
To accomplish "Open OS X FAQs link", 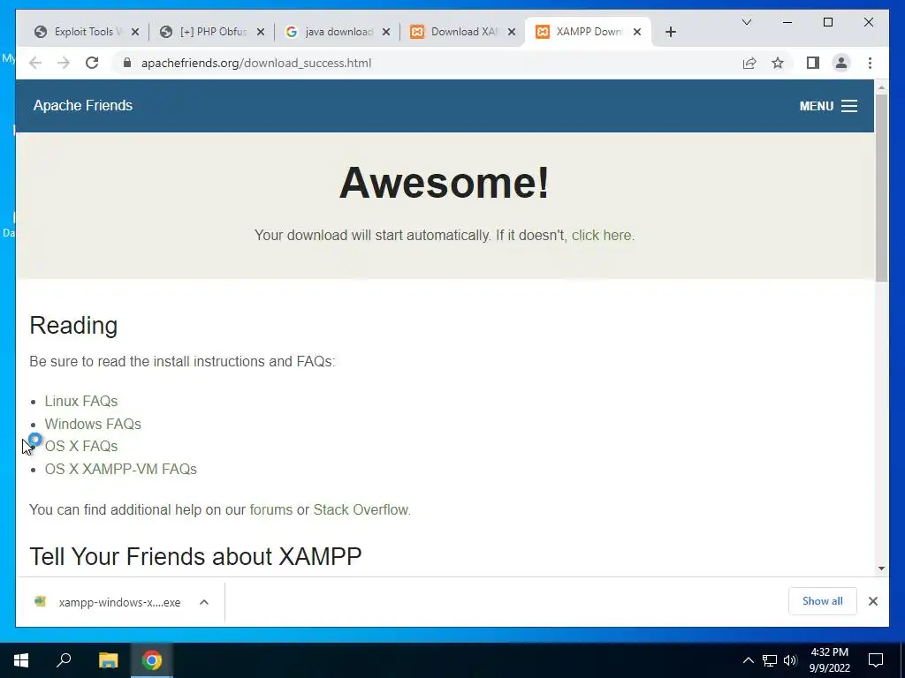I will click(81, 446).
